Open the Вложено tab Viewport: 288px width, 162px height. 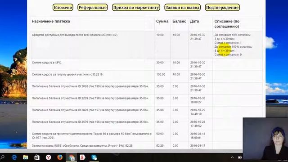pos(63,8)
